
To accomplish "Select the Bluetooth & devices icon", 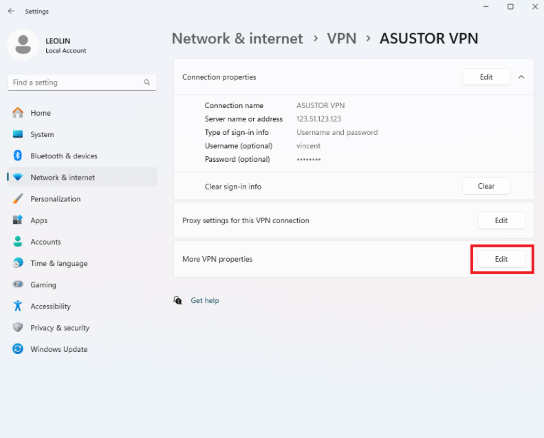I will [x=18, y=155].
